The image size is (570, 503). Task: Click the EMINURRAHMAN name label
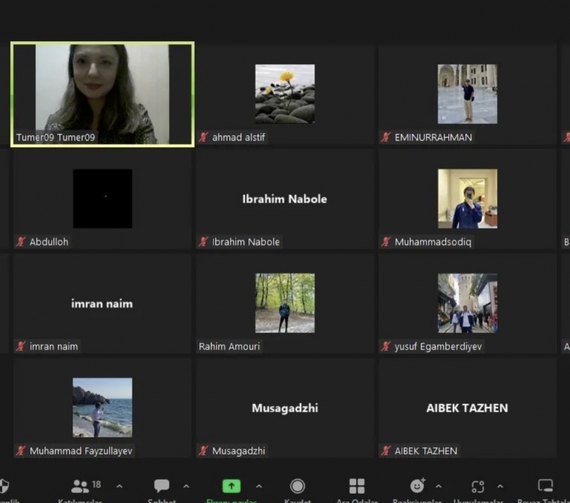point(433,137)
